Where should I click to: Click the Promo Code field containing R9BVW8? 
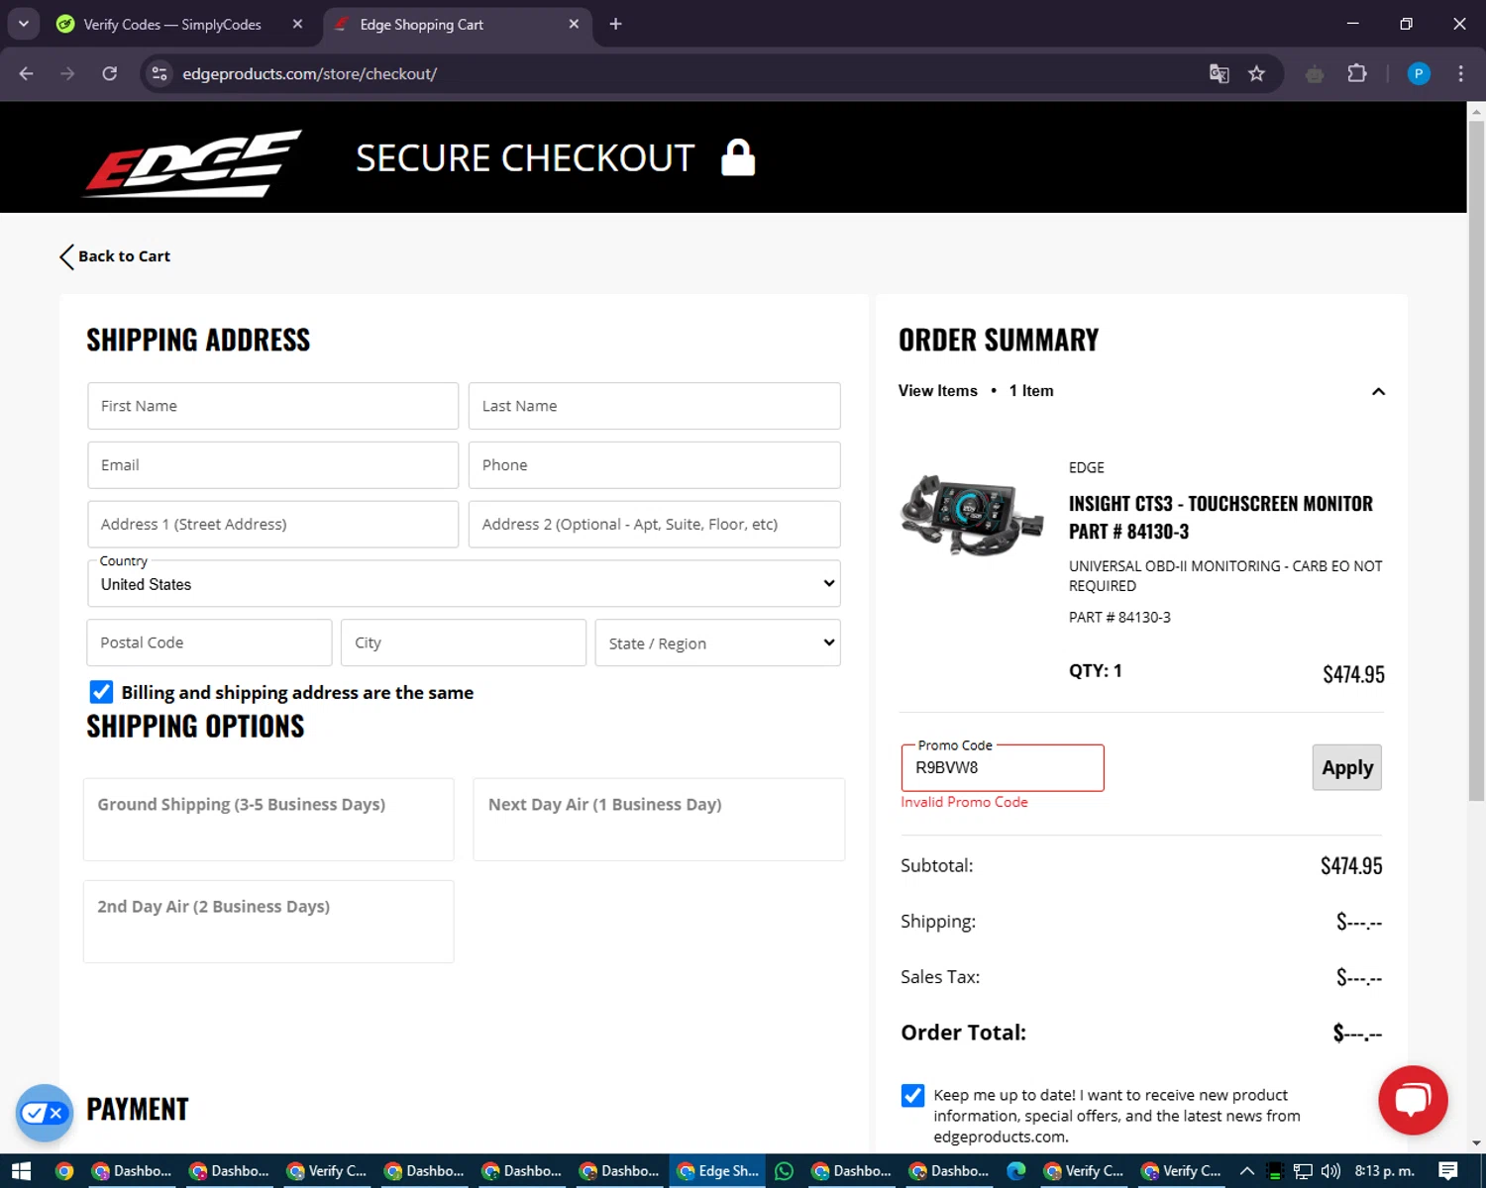pyautogui.click(x=1003, y=767)
